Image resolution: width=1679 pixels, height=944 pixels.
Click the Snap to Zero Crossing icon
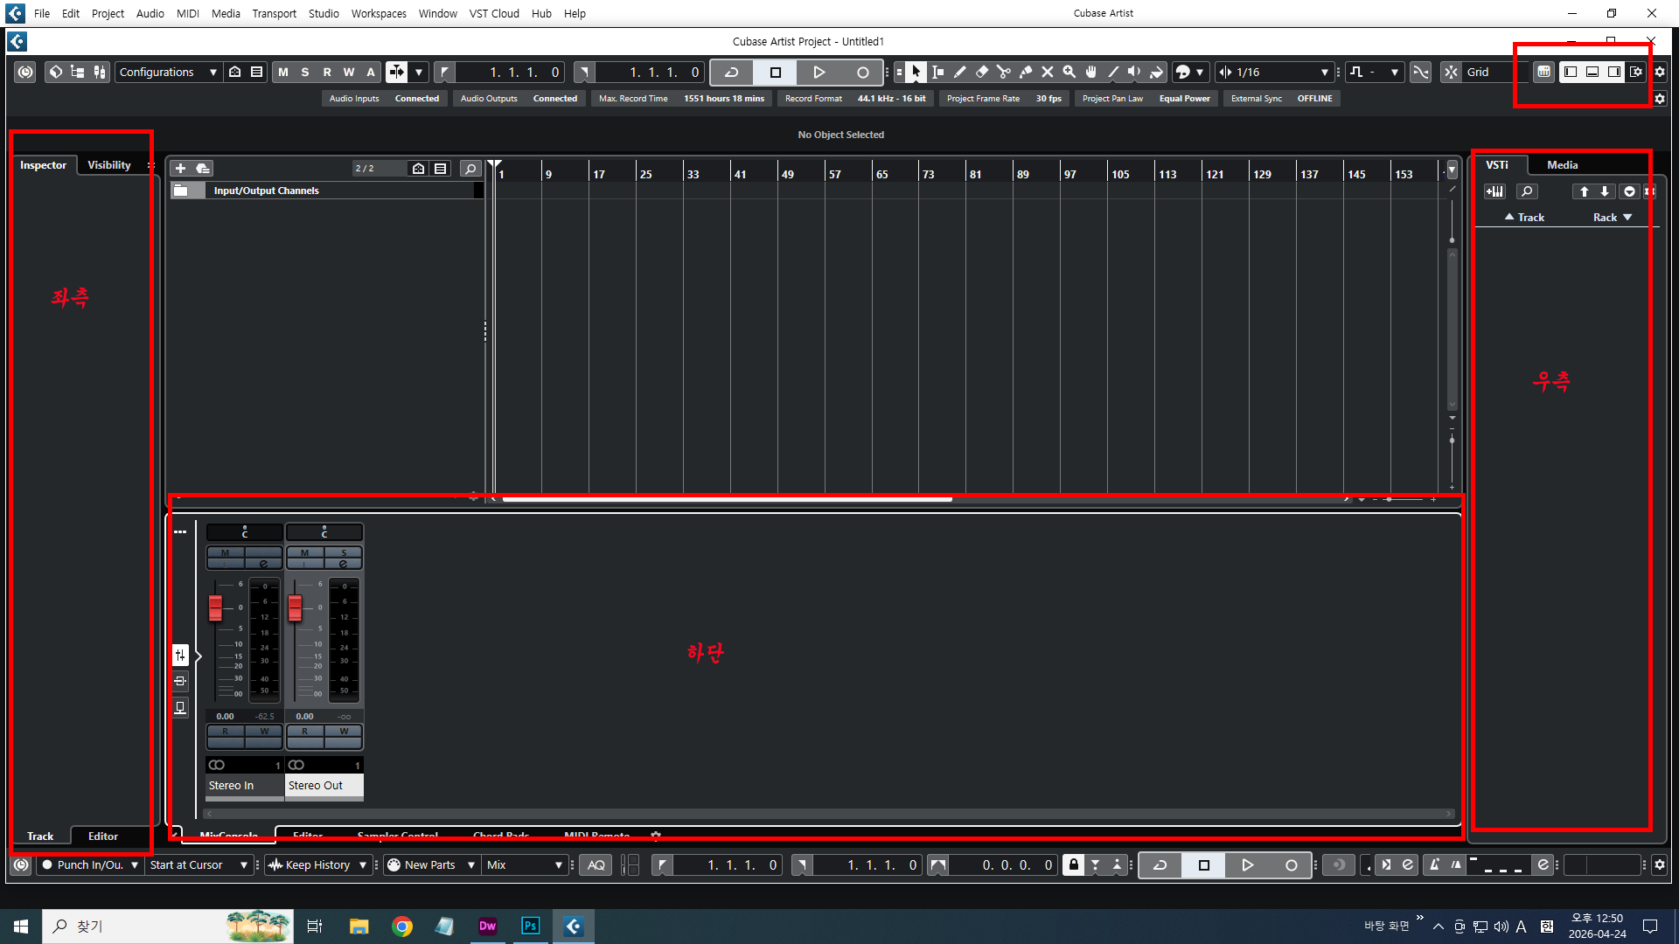[1421, 73]
